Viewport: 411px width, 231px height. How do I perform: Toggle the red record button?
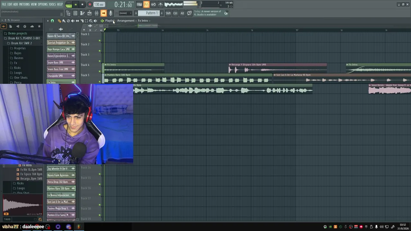pyautogui.click(x=90, y=4)
